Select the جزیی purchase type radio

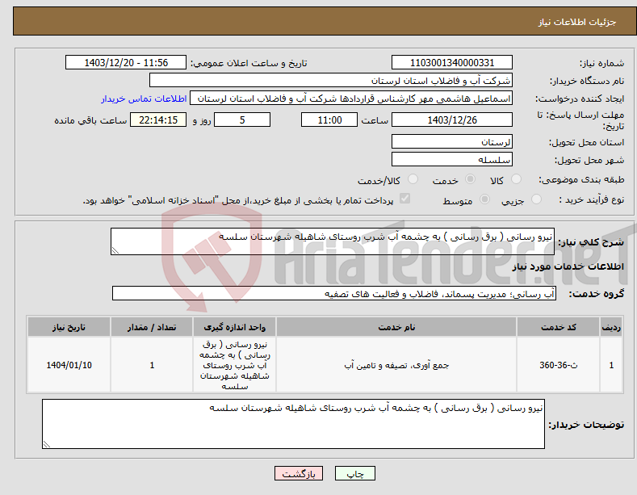click(536, 199)
